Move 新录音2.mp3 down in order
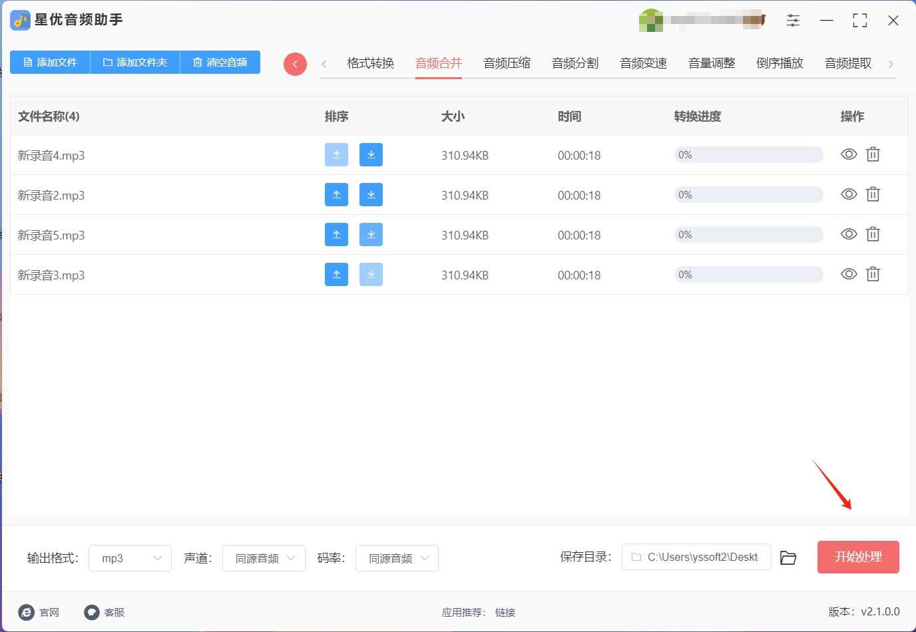Viewport: 916px width, 632px height. coord(371,194)
